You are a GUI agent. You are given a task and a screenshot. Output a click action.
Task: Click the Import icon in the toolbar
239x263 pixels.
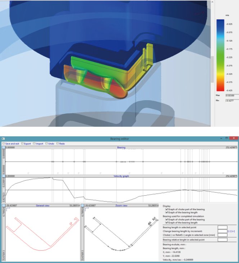pos(34,144)
